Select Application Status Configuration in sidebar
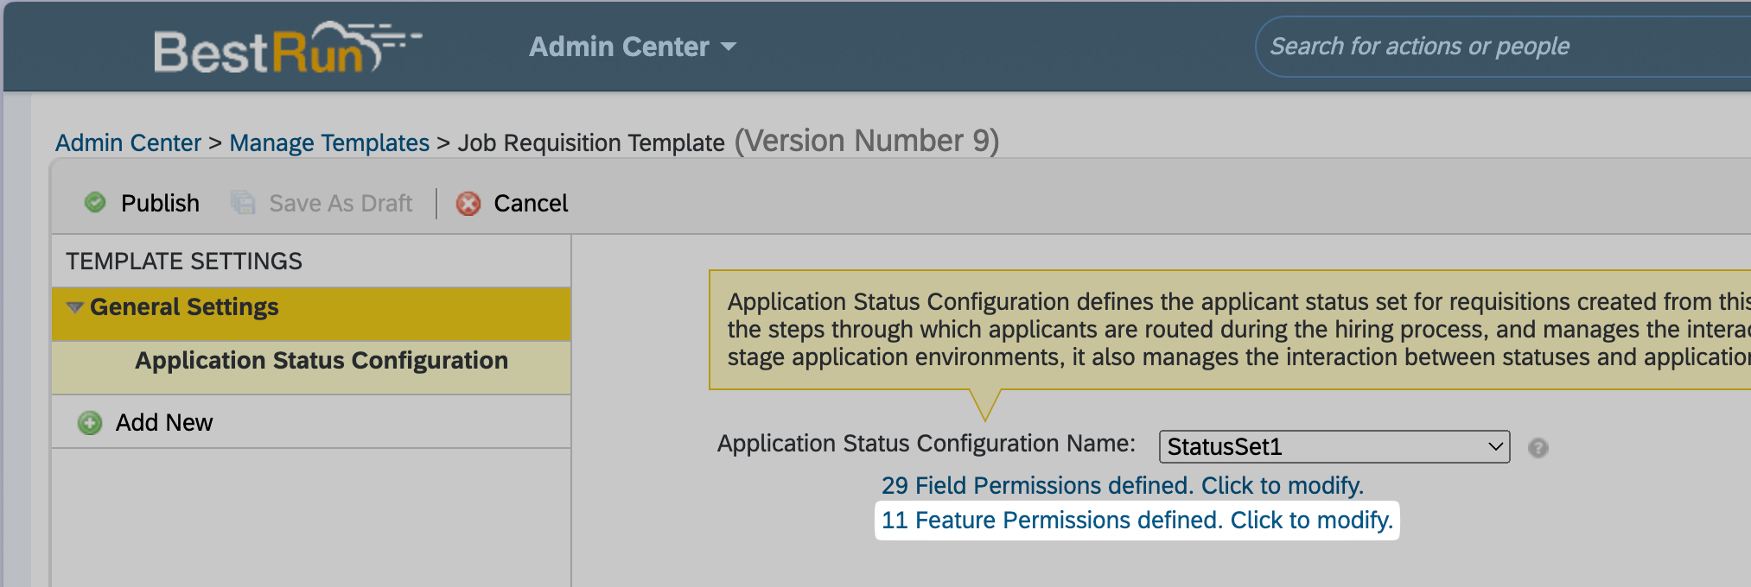 [x=321, y=361]
